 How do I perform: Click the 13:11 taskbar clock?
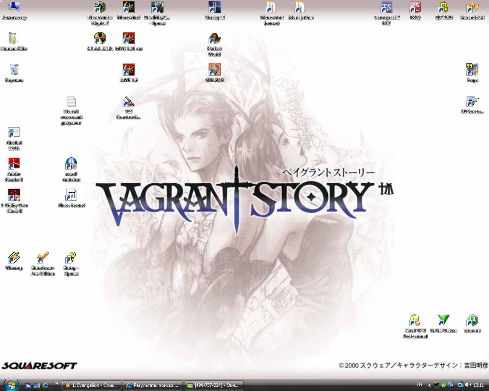[479, 385]
